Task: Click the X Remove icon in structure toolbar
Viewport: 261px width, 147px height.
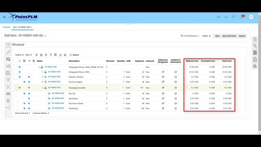Action: [46, 55]
